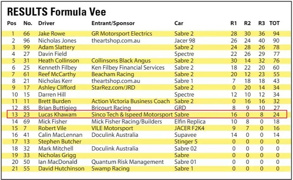Select driver name Jake Rowe
This screenshot has height=180, width=293.
51,34
